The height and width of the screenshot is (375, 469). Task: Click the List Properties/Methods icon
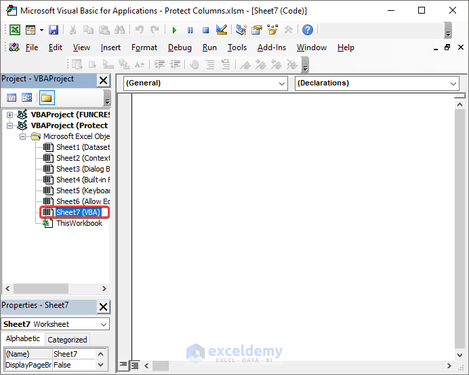coord(77,64)
